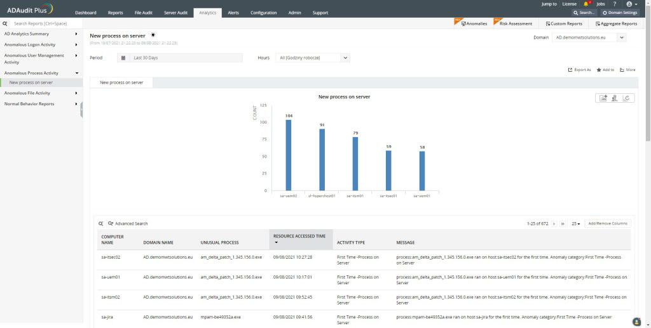Switch to the Server Audit tab

coord(175,13)
